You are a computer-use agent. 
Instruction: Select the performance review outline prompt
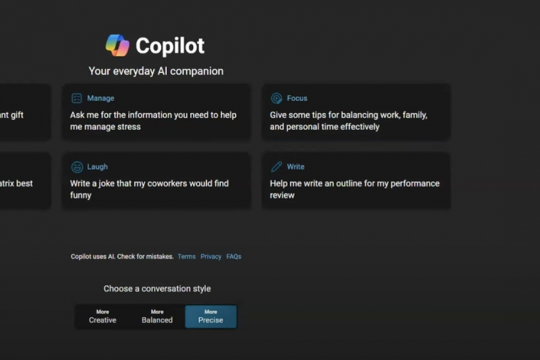pyautogui.click(x=354, y=189)
